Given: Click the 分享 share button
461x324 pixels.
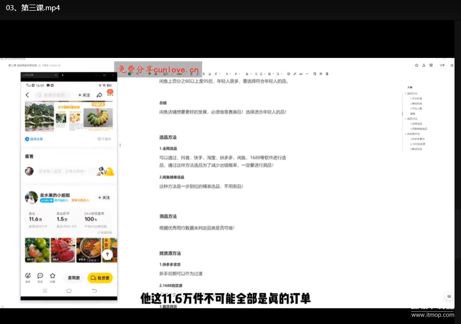Looking at the screenshot, I should [x=442, y=65].
